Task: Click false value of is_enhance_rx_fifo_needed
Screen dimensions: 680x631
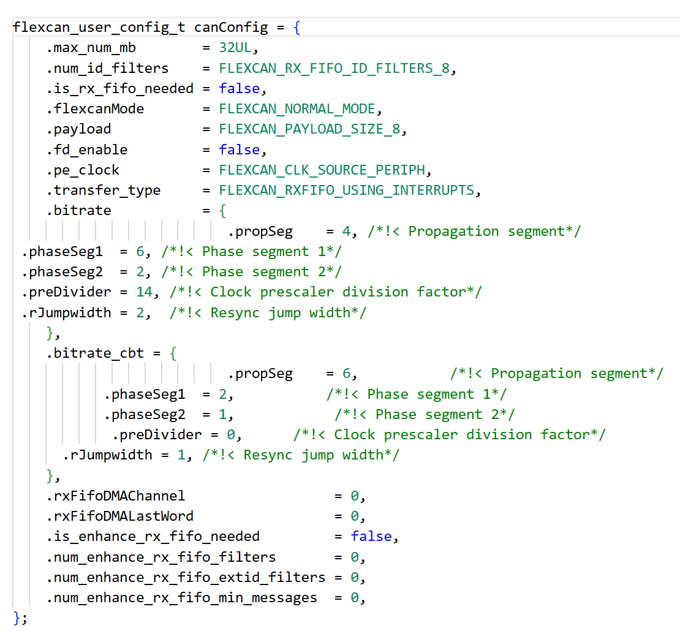Action: tap(371, 536)
